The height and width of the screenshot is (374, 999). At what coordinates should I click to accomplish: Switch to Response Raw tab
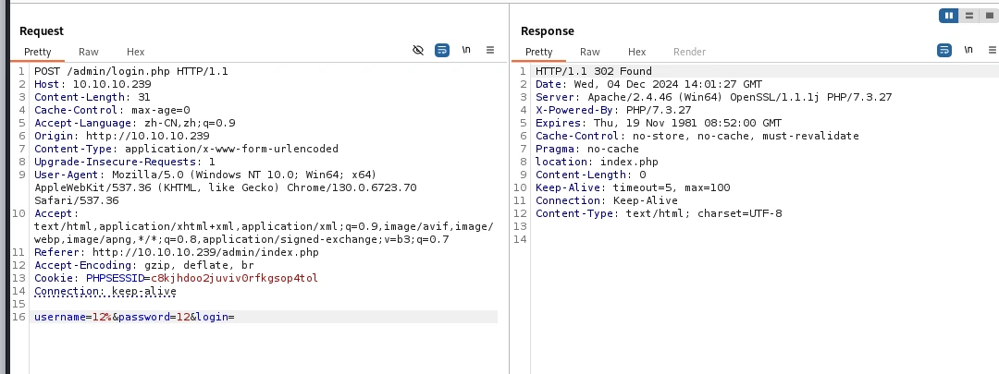tap(590, 52)
